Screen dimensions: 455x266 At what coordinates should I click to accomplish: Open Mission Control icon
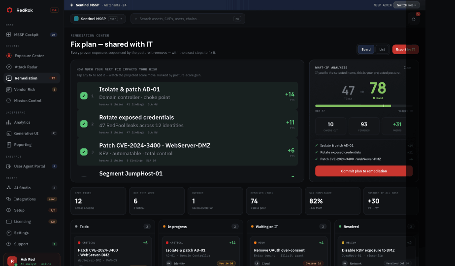click(9, 100)
